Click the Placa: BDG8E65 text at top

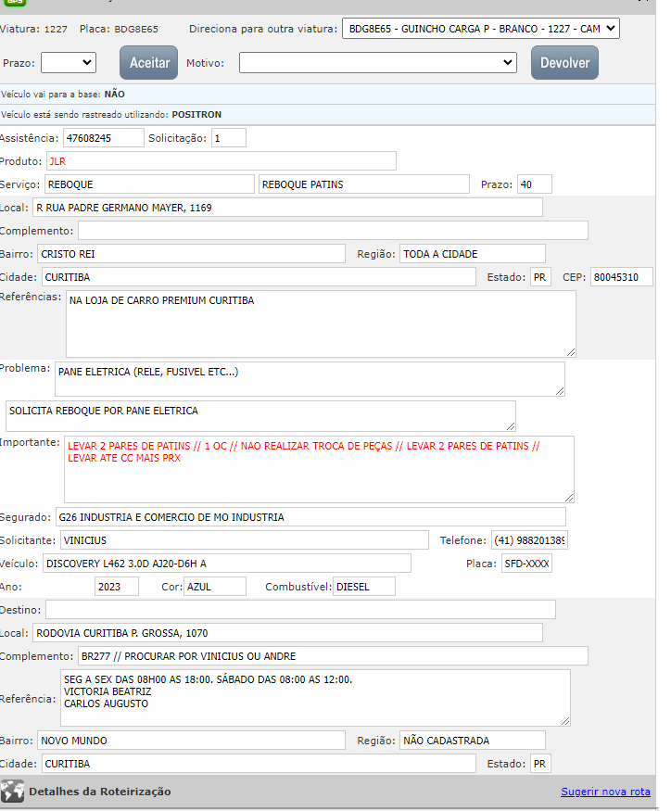click(x=119, y=29)
